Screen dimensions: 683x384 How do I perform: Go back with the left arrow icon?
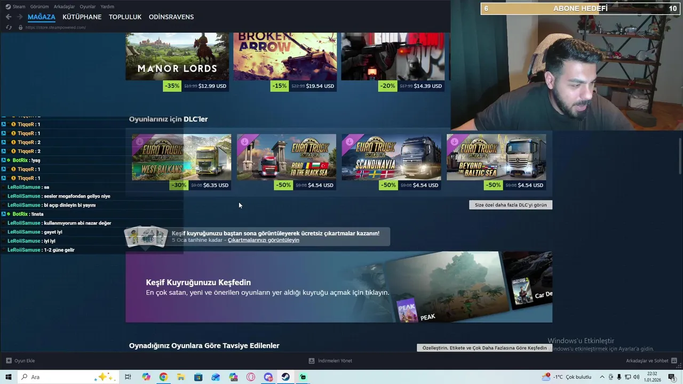9,17
